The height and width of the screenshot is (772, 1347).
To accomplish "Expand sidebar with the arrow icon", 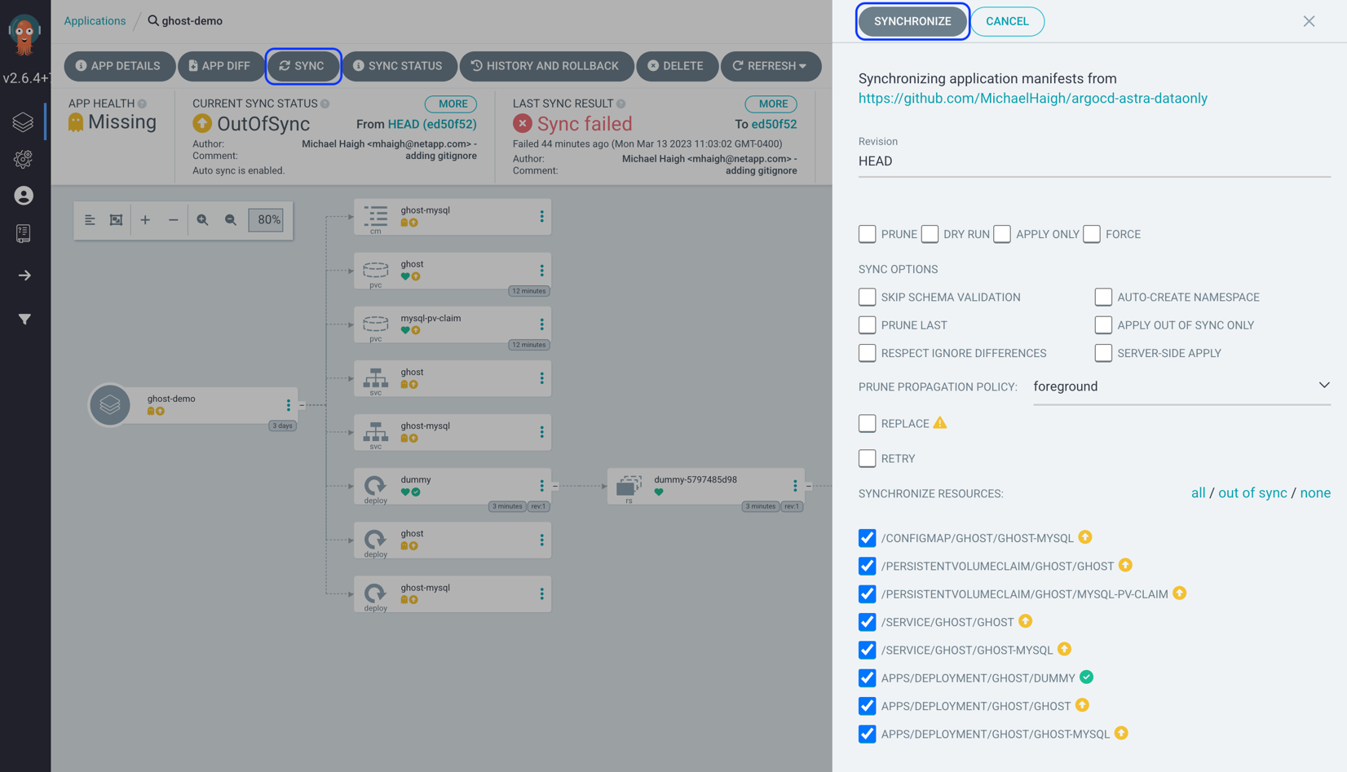I will pos(24,276).
